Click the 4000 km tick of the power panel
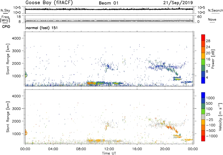 [16, 38]
